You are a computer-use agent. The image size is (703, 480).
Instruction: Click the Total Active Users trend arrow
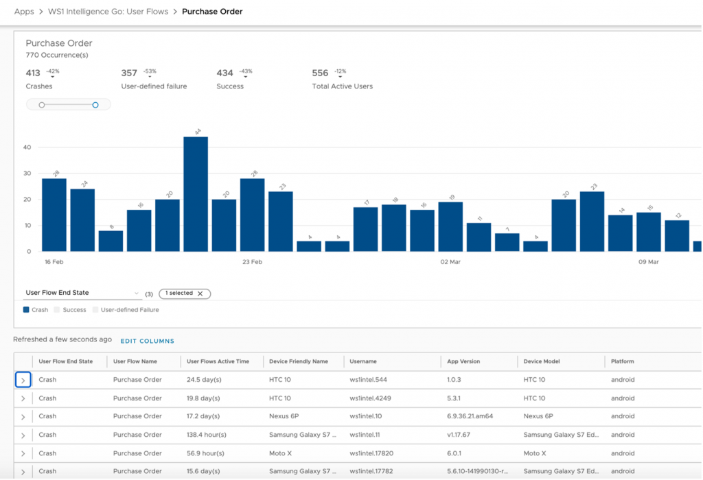339,77
